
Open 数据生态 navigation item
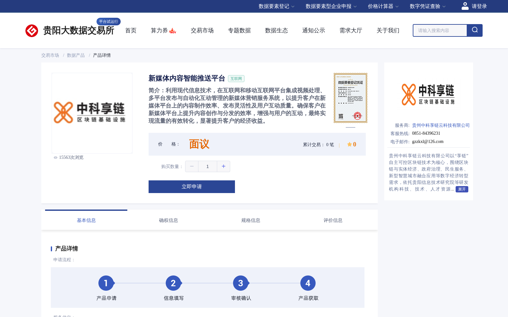pyautogui.click(x=277, y=30)
